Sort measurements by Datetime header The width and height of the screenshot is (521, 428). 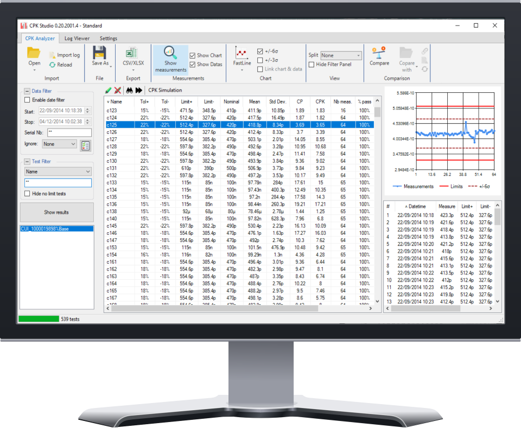point(415,207)
